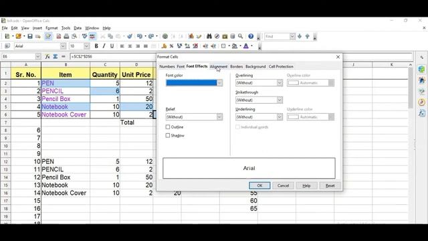Switch to the Font tab
428x241 pixels.
(x=181, y=66)
